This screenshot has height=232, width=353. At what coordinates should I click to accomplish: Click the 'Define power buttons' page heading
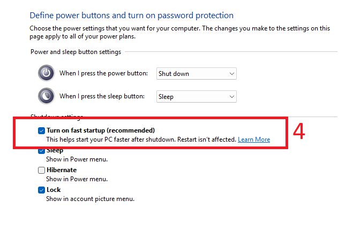coord(132,16)
